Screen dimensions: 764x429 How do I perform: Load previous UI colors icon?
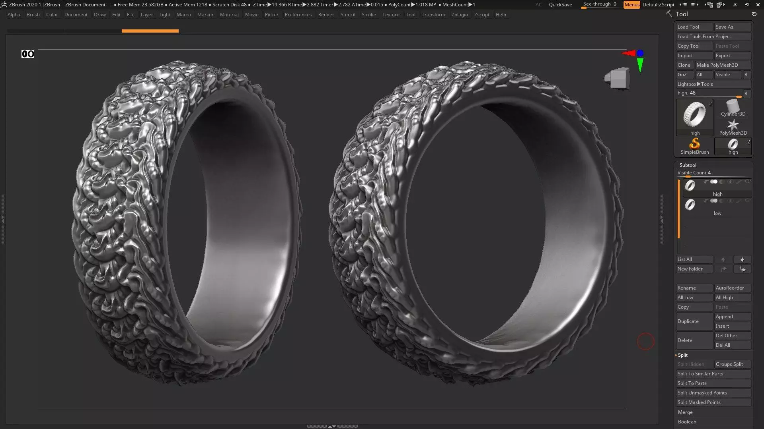(x=683, y=5)
